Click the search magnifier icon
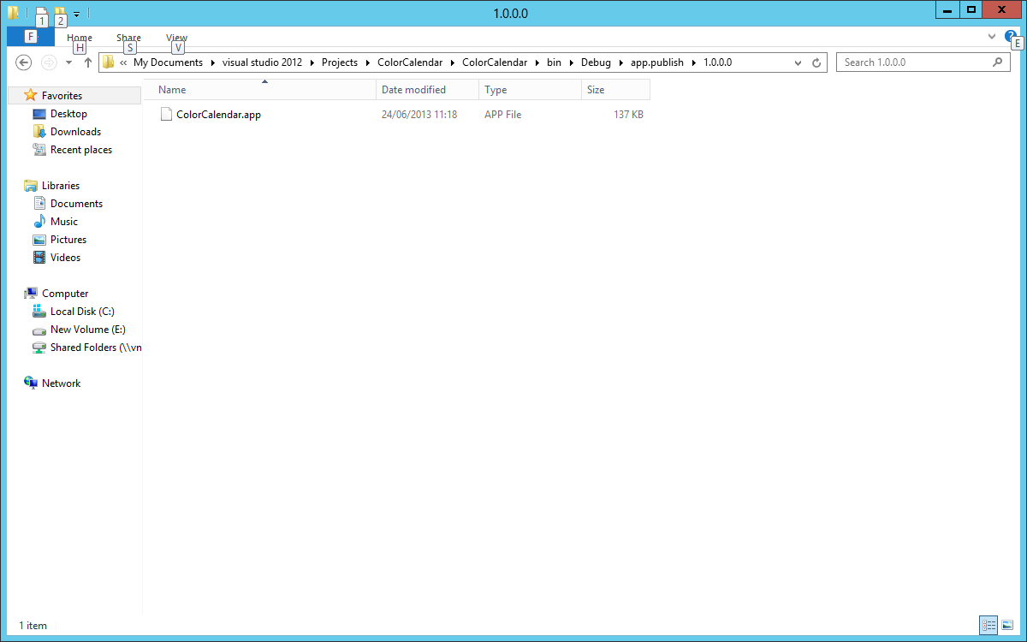 click(997, 62)
